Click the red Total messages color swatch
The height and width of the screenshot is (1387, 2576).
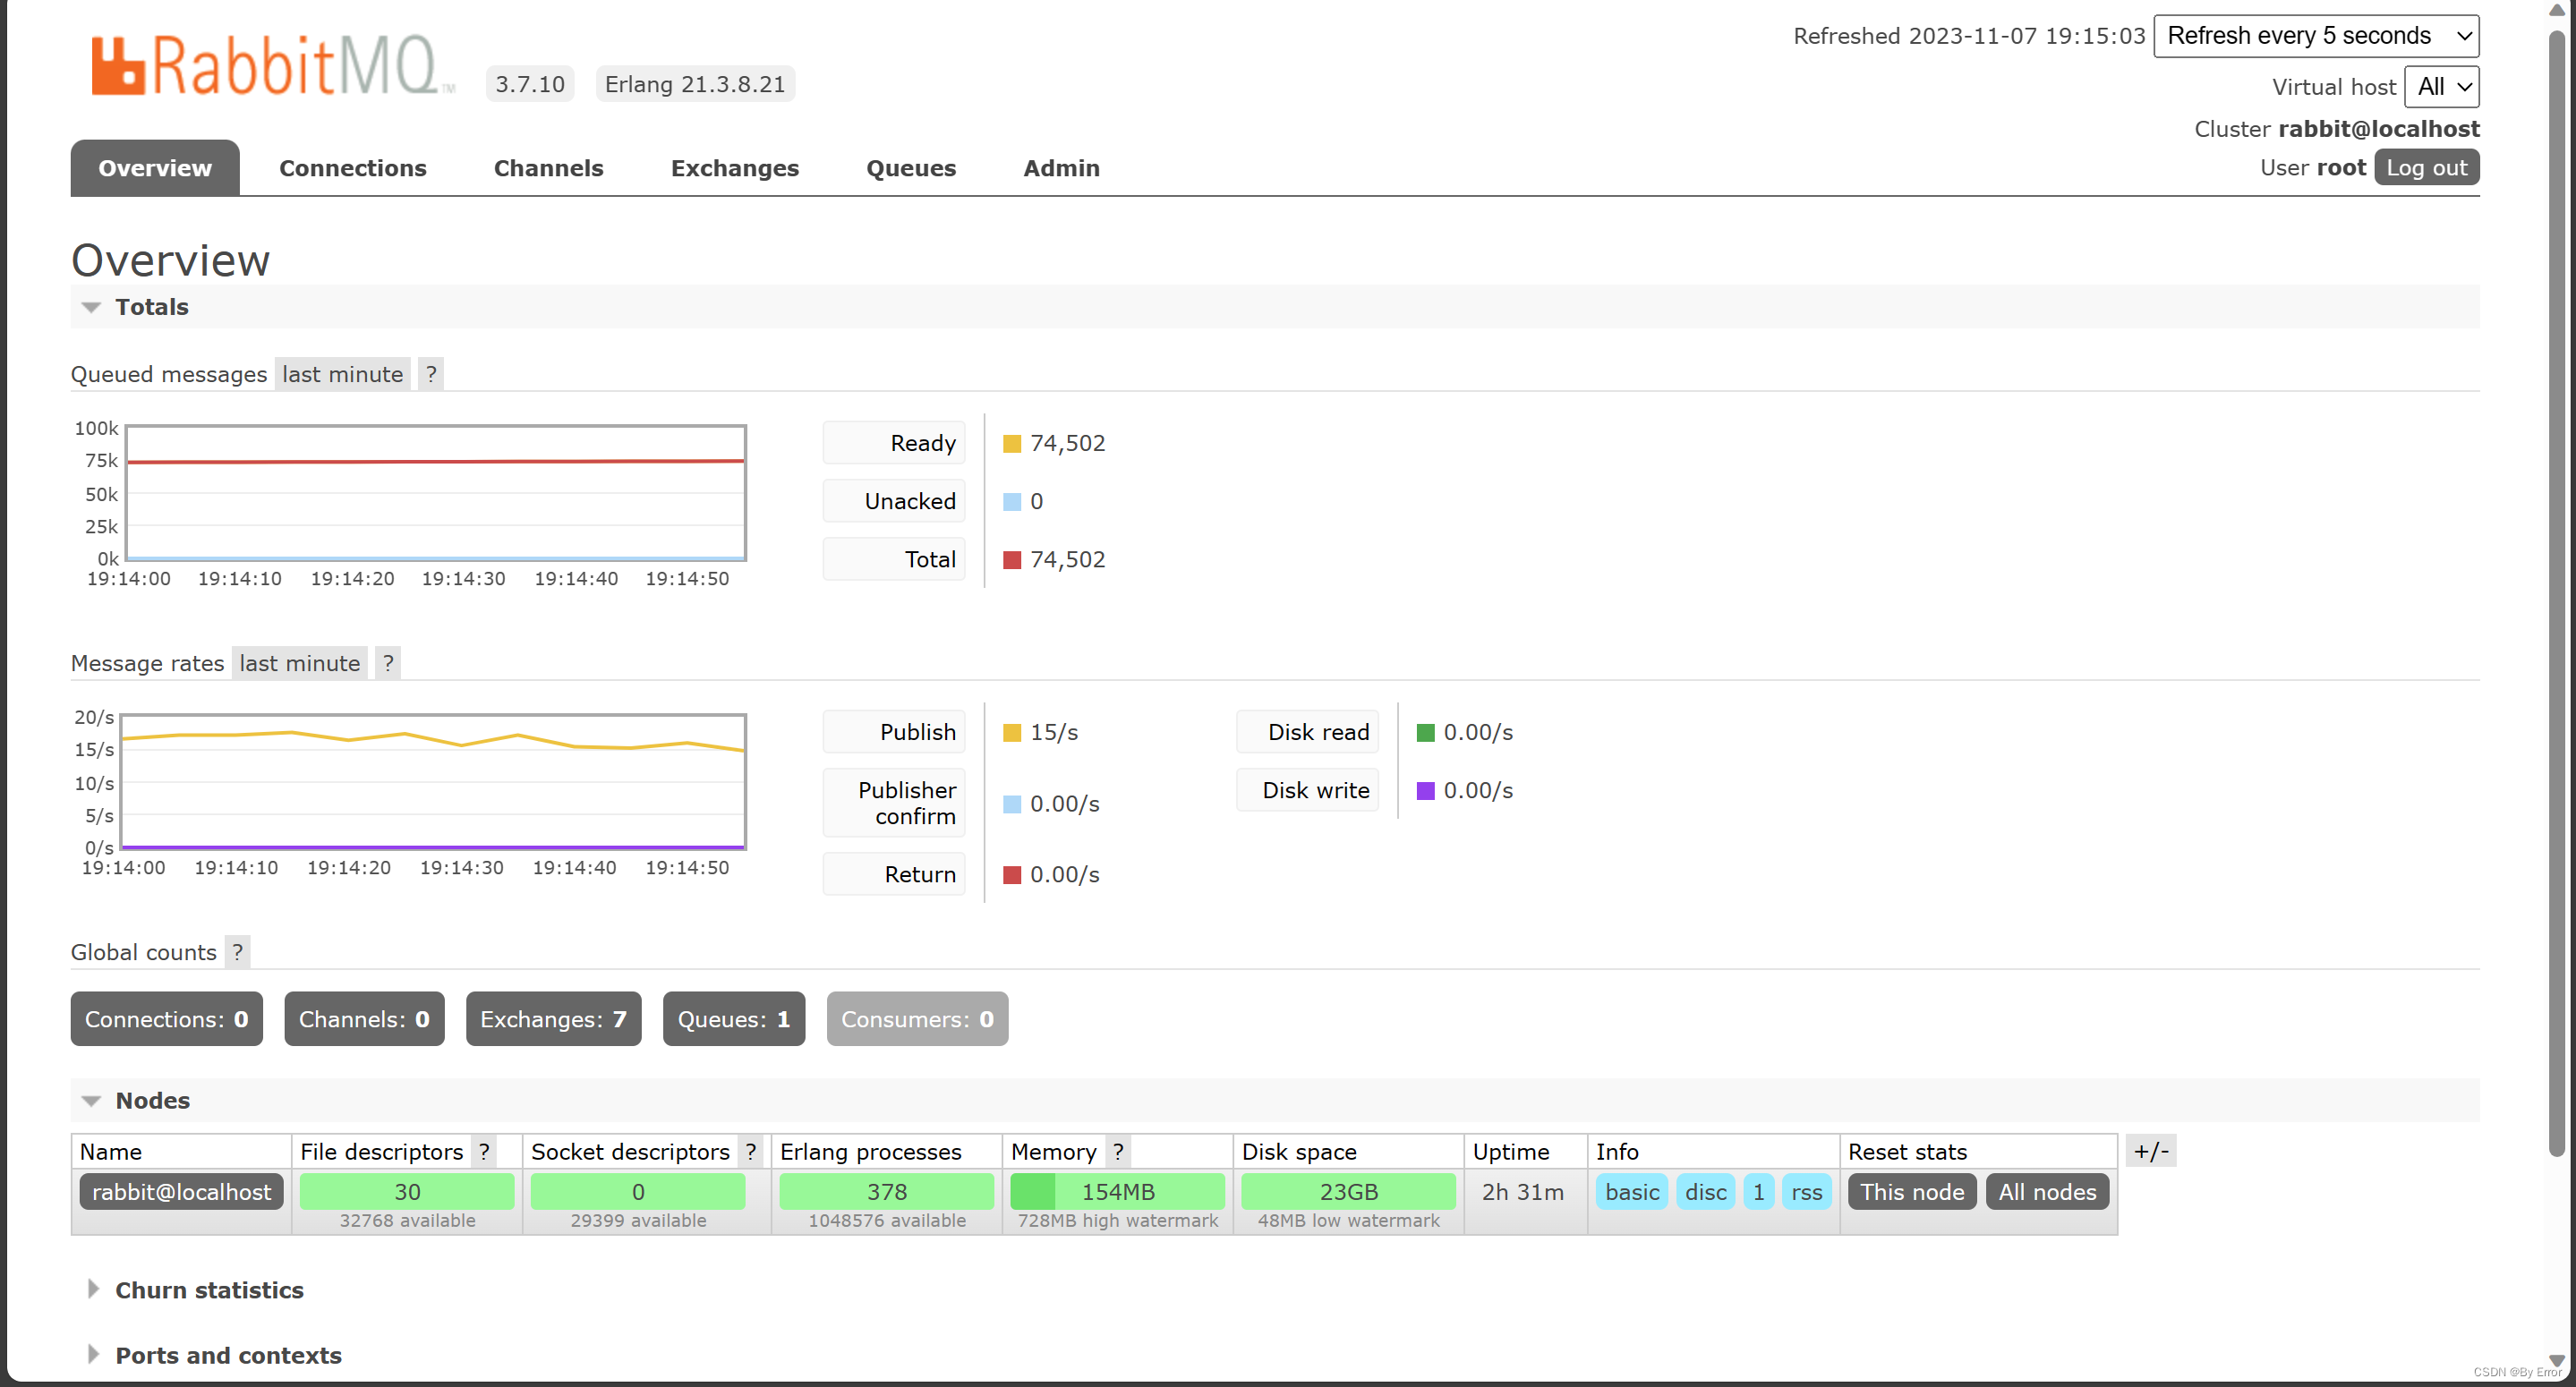click(1008, 558)
